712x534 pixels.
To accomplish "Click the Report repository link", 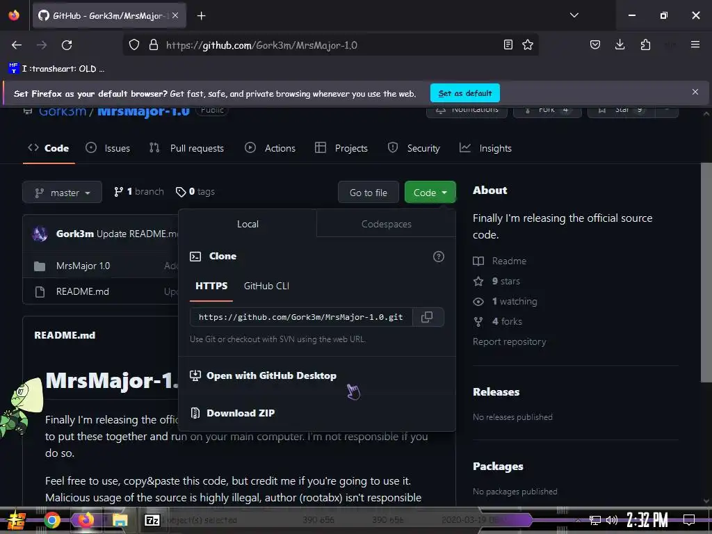I will [x=510, y=341].
